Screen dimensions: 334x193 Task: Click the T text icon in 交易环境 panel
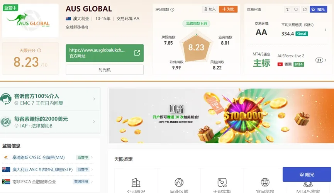288,9
